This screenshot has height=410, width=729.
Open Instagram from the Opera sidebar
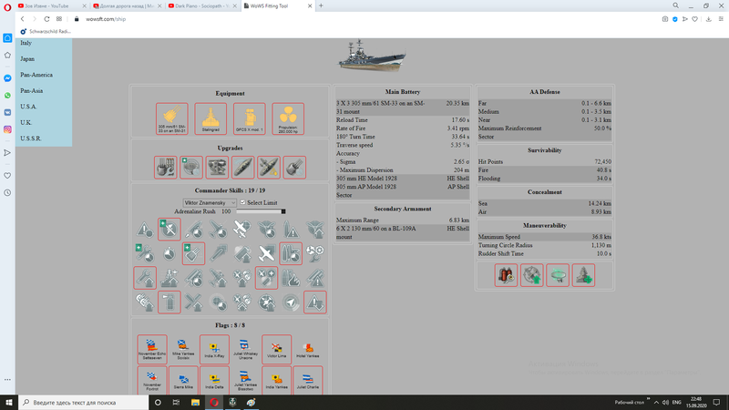coord(7,129)
